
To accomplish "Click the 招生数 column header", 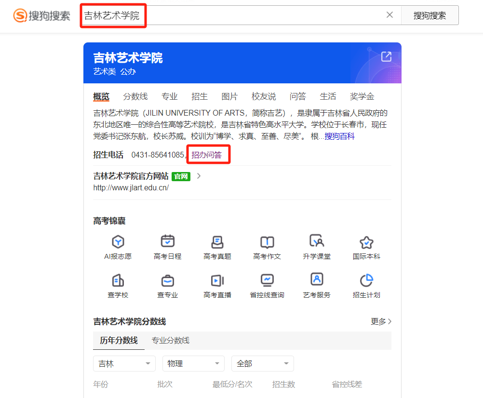I will coord(284,384).
